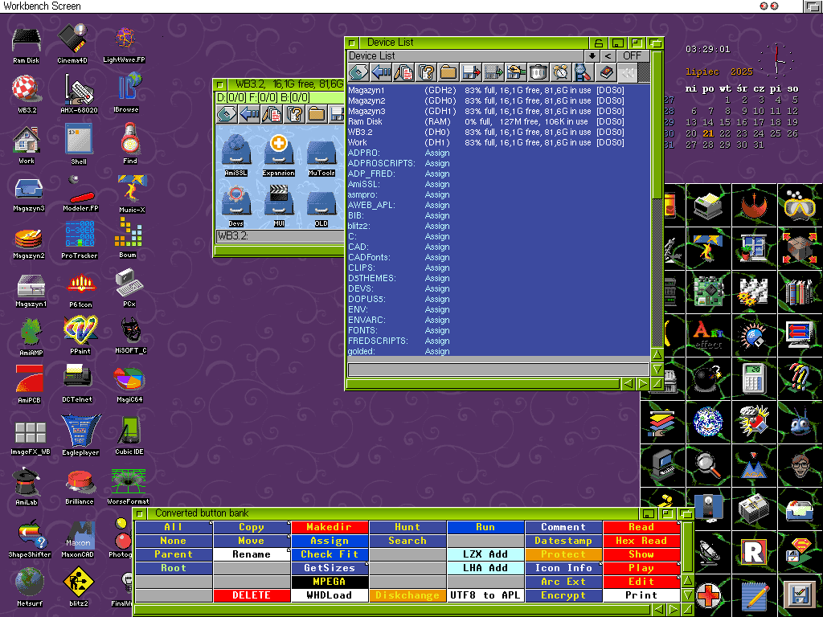The image size is (823, 617).
Task: Click the ArtEffect icon in the dock panel
Action: pyautogui.click(x=708, y=335)
